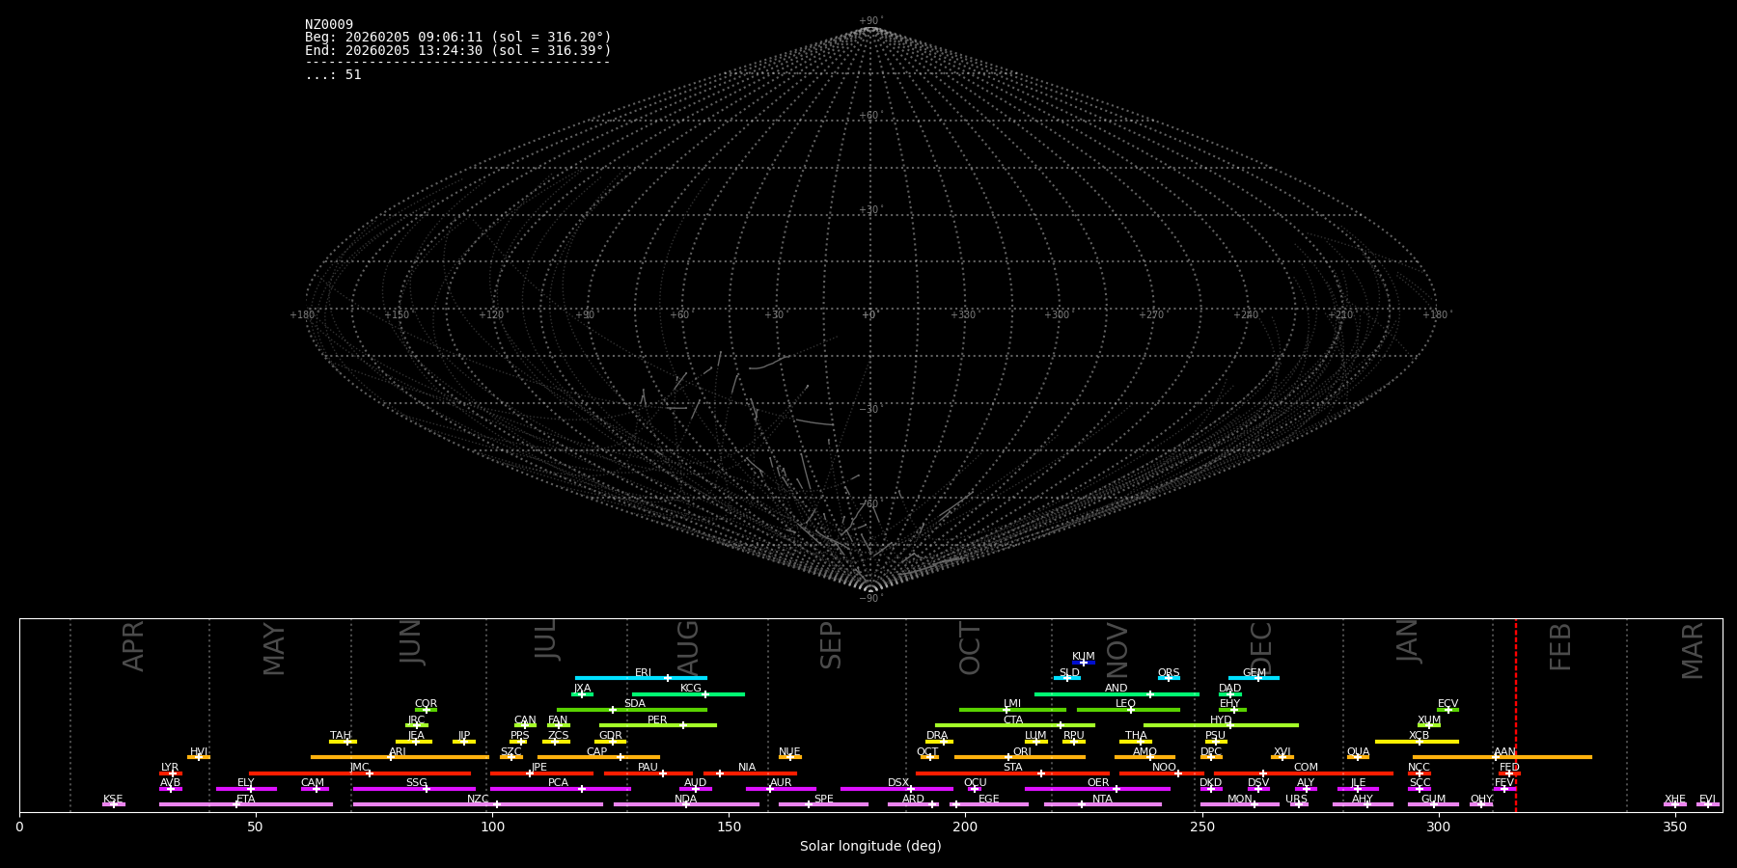
Task: Click the KSE shower label
Action: 113,800
